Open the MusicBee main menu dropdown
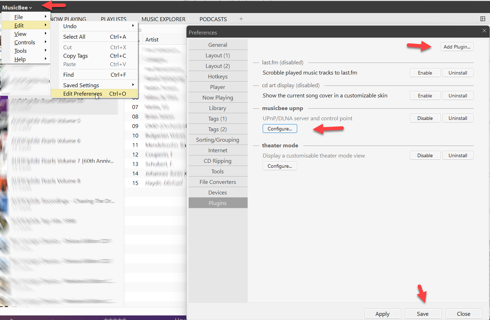Screen dimensions: 490x320 click(17, 7)
